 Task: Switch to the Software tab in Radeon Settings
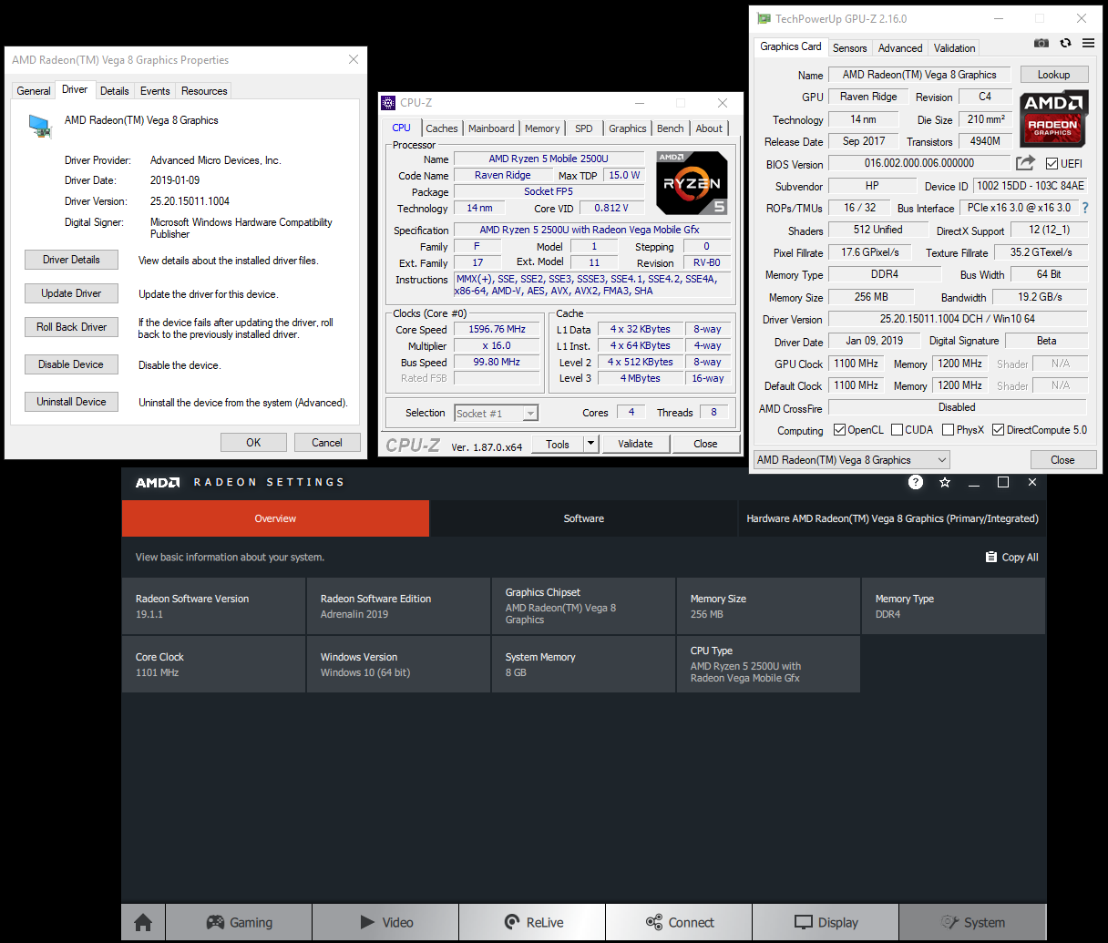coord(583,518)
